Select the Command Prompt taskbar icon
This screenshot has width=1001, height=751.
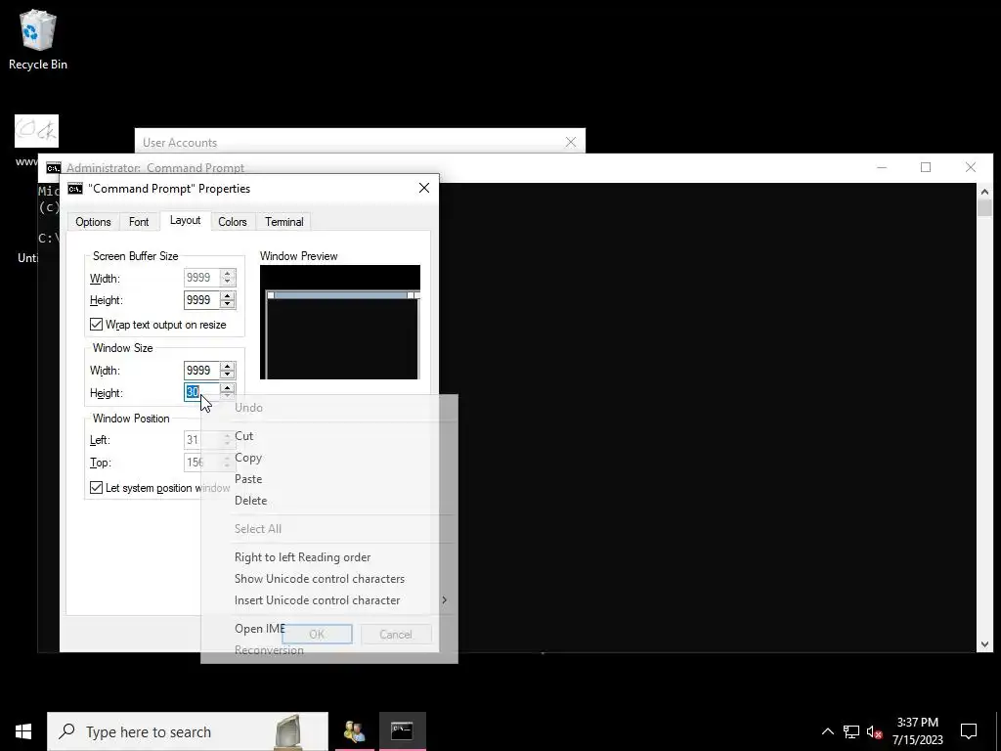click(x=402, y=731)
